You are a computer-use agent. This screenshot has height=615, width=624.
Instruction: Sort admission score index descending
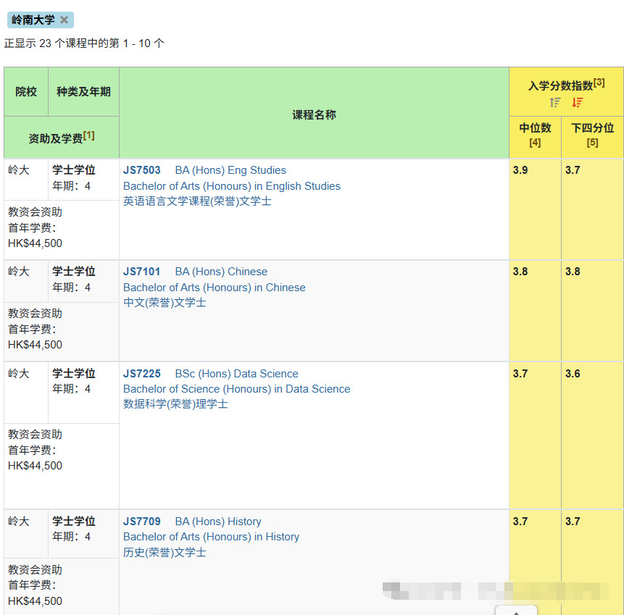point(578,103)
